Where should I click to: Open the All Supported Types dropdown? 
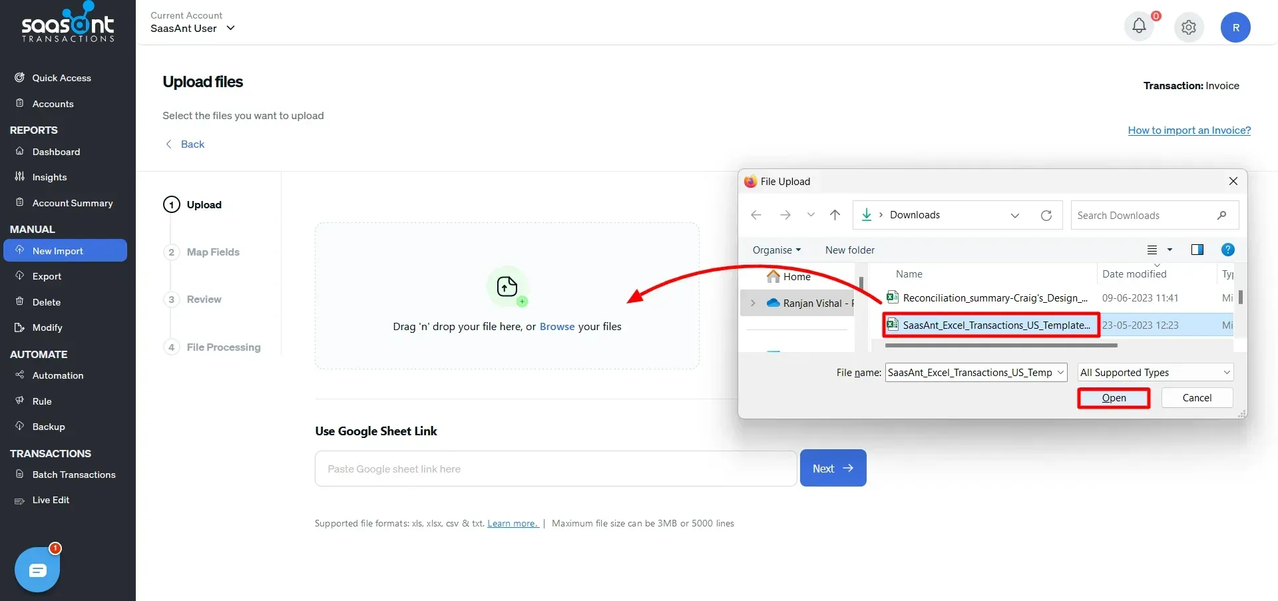[1155, 373]
